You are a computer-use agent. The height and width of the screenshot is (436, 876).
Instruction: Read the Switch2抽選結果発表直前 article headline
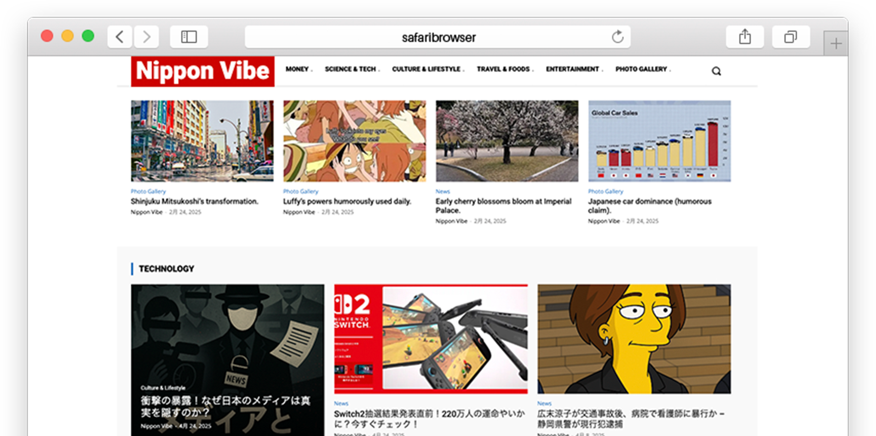(429, 419)
